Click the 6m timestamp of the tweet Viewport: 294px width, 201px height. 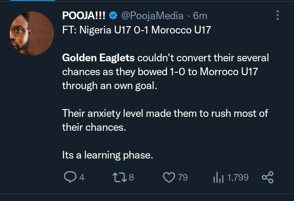(x=200, y=16)
